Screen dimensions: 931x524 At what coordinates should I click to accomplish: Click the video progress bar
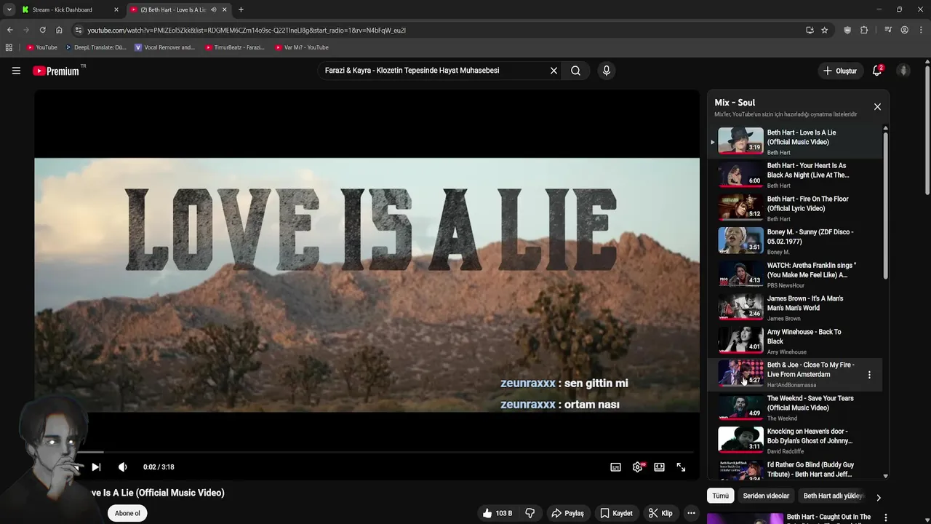click(x=367, y=452)
